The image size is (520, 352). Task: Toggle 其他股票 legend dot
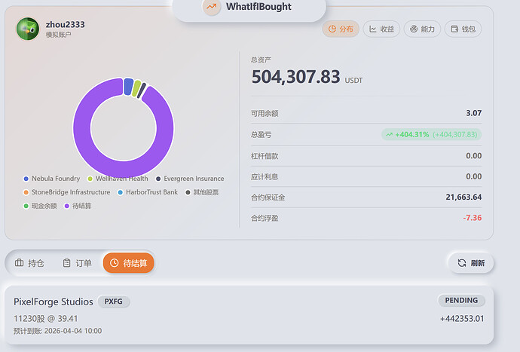click(x=188, y=192)
